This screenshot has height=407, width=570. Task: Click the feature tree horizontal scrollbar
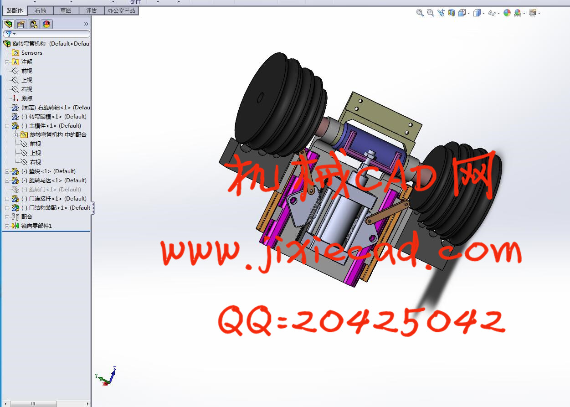click(x=33, y=404)
